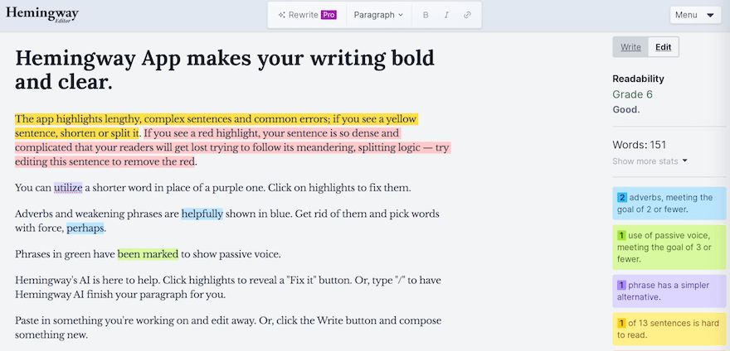Image resolution: width=730 pixels, height=351 pixels.
Task: Click the Readability label
Action: click(x=638, y=79)
